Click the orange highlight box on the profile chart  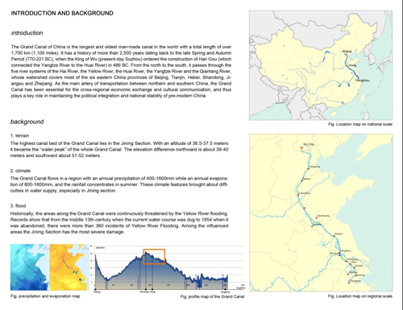(154, 257)
